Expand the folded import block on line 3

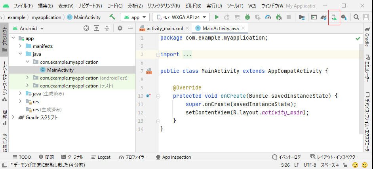(x=158, y=55)
